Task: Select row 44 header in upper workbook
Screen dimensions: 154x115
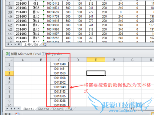Action: pyautogui.click(x=10, y=34)
